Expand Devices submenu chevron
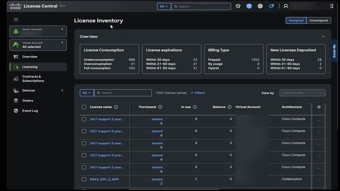The height and width of the screenshot is (191, 340). 62,90
